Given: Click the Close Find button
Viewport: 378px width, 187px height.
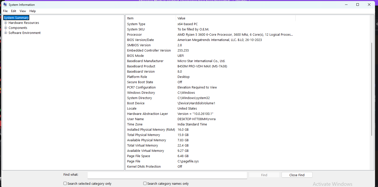Looking at the screenshot, I should (297, 175).
